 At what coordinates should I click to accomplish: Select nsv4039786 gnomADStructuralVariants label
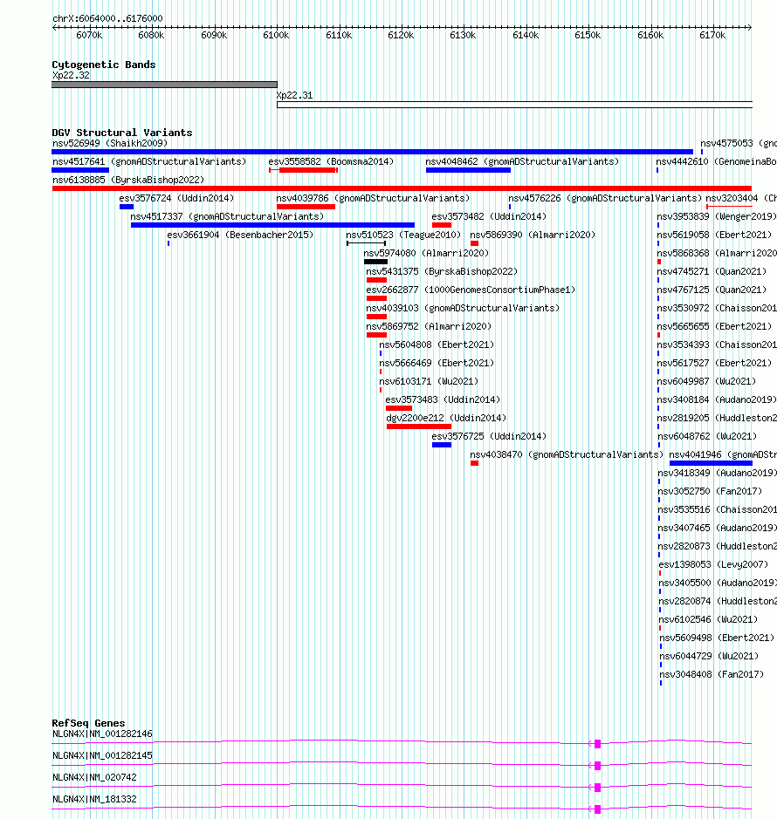373,198
